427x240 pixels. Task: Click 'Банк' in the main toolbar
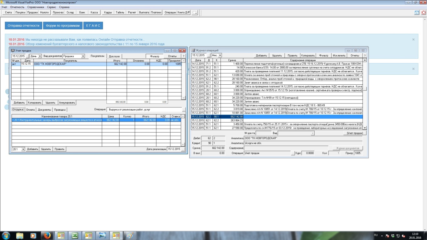[x=82, y=12]
